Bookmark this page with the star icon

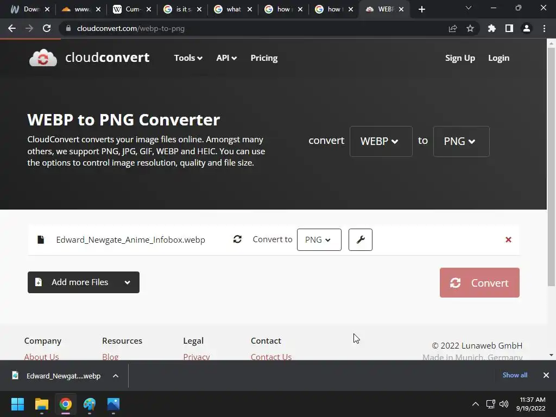470,28
